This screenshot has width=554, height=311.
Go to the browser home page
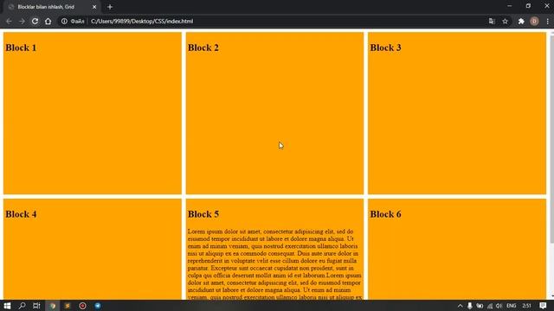click(48, 21)
